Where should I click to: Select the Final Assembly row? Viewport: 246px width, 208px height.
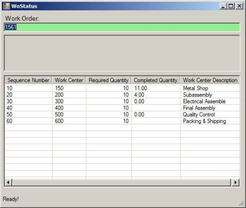(122, 108)
